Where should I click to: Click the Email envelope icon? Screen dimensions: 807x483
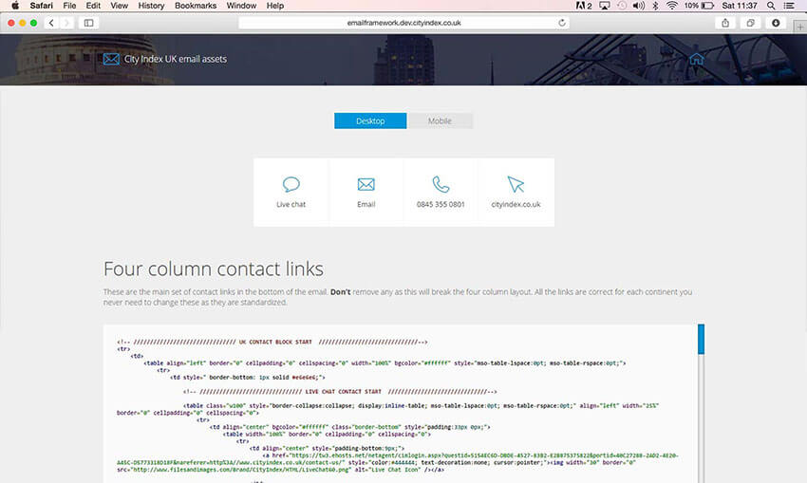pos(366,184)
